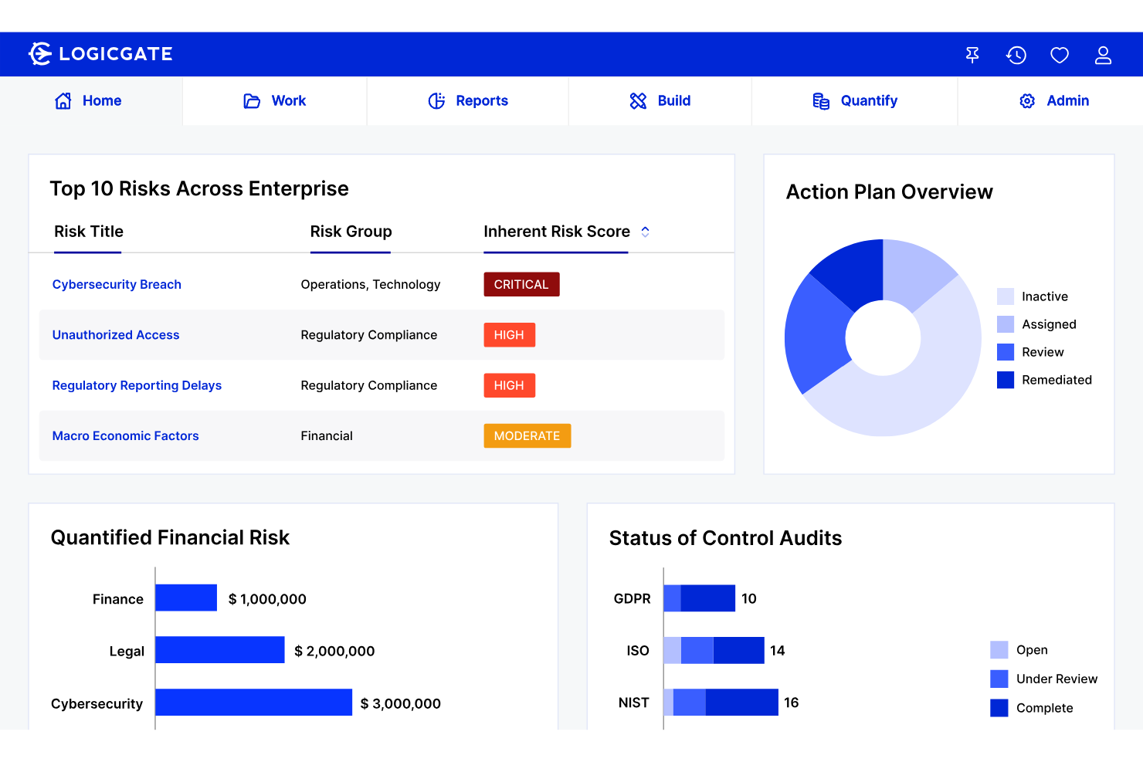Open the pinned items pin icon
Image resolution: width=1143 pixels, height=762 pixels.
[972, 55]
